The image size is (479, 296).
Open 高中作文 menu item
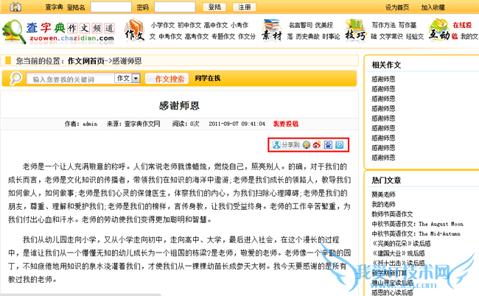216,25
